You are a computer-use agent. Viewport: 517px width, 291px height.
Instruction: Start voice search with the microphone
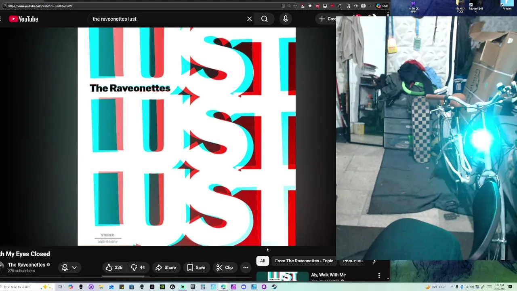286,19
